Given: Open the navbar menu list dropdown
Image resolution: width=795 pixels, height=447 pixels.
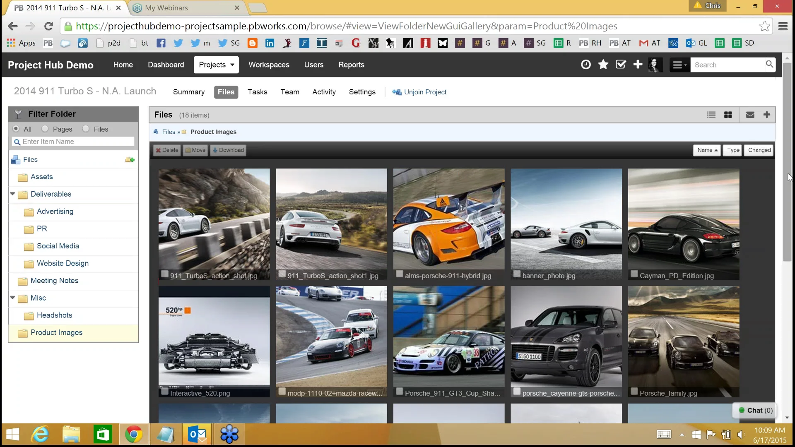Looking at the screenshot, I should click(x=679, y=65).
